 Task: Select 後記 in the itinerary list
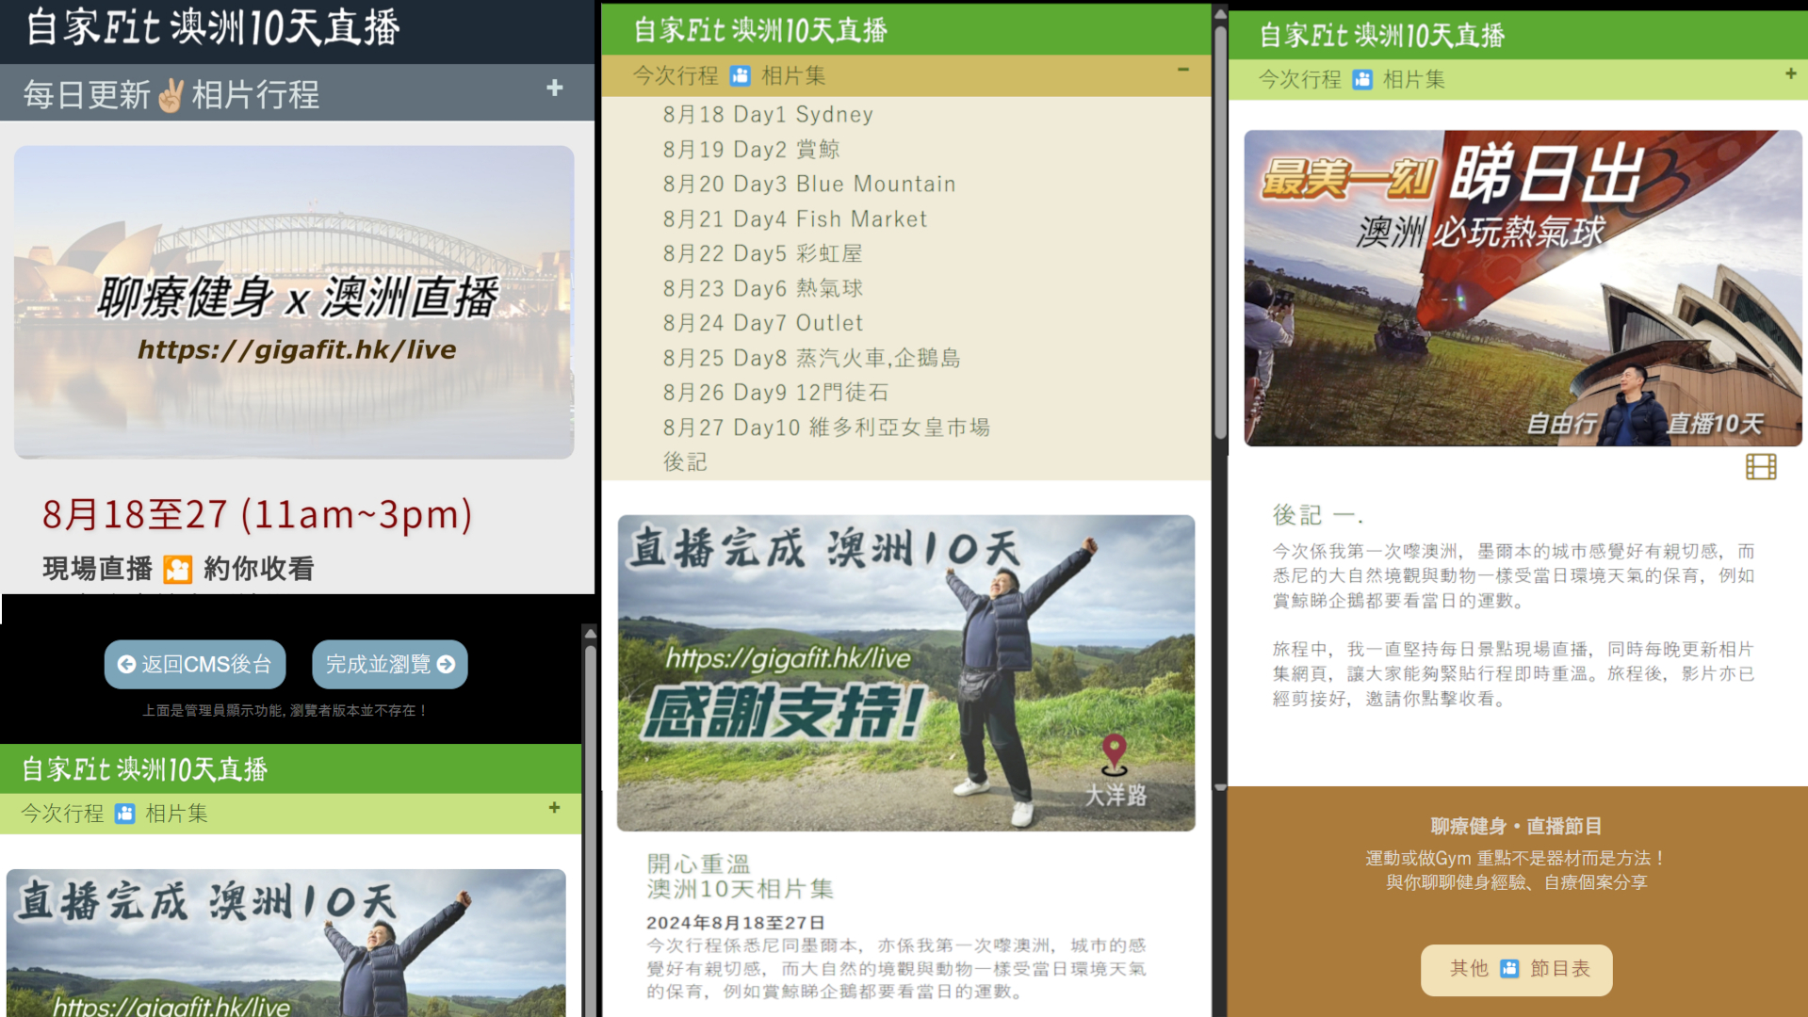pos(685,462)
